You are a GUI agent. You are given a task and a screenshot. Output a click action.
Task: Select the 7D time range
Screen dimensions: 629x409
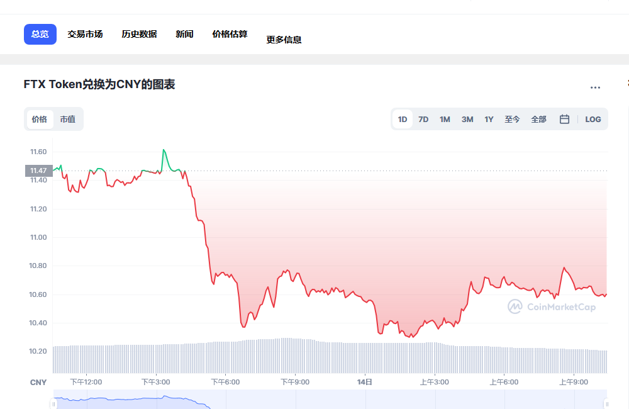423,119
